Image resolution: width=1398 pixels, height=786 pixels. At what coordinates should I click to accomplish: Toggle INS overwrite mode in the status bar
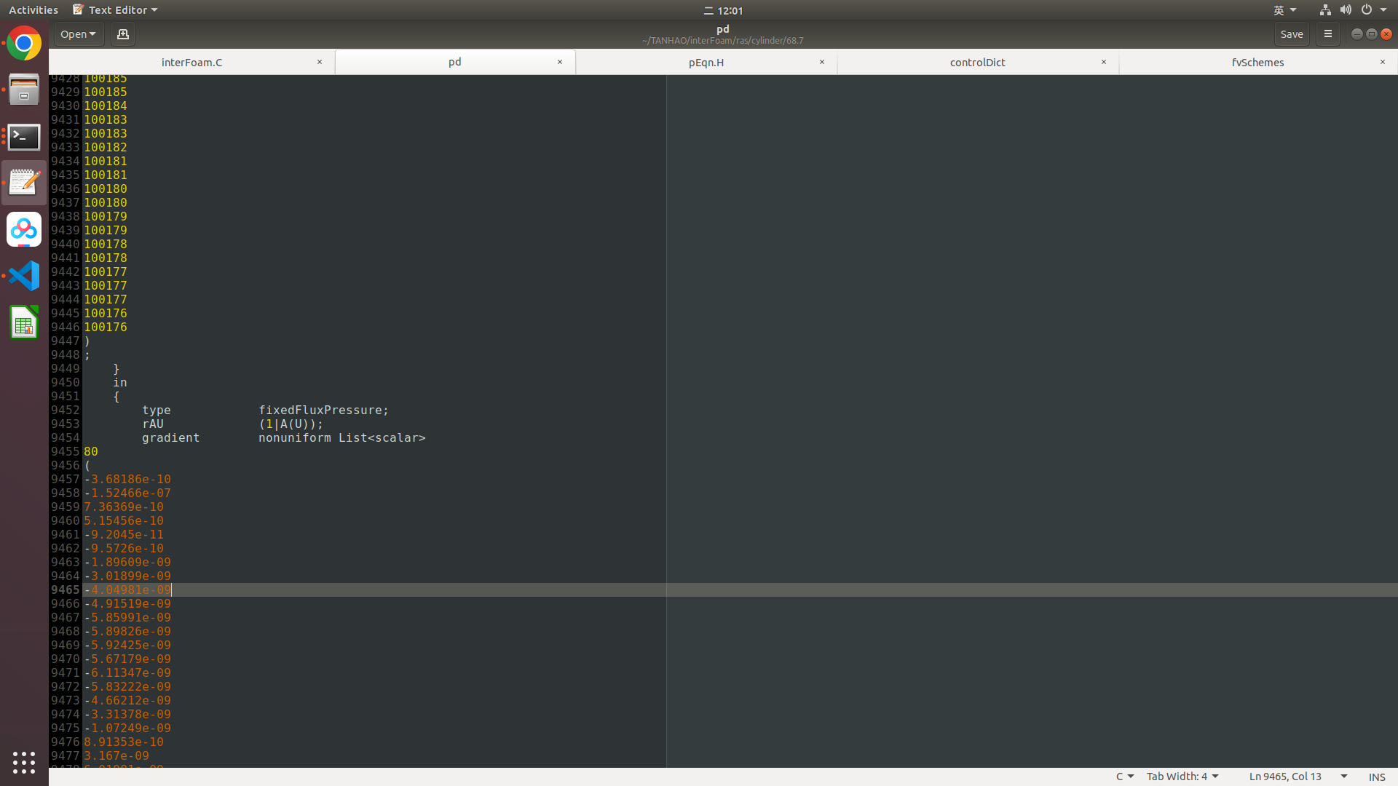click(x=1378, y=777)
